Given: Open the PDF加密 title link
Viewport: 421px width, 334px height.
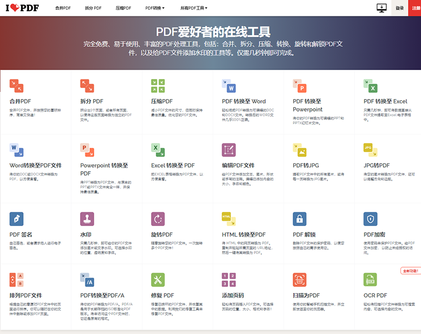Looking at the screenshot, I should point(375,234).
